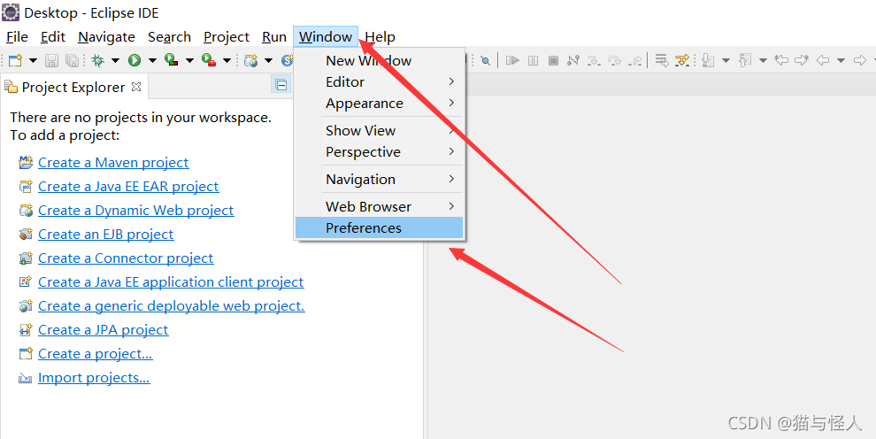
Task: Click the Step Over icon
Action: (x=614, y=60)
